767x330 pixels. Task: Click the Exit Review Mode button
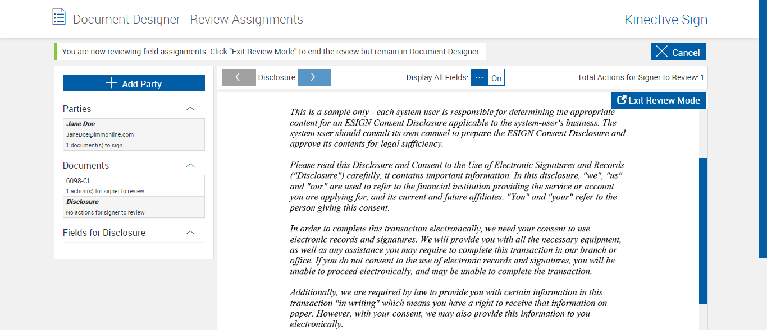[659, 100]
